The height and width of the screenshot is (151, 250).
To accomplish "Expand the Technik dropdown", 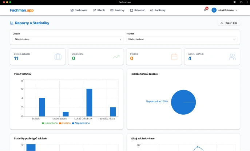I will click(x=182, y=39).
